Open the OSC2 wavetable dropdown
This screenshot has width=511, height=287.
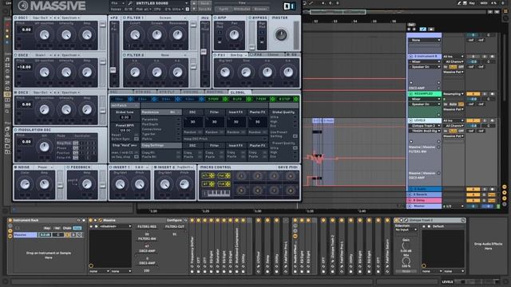(42, 55)
